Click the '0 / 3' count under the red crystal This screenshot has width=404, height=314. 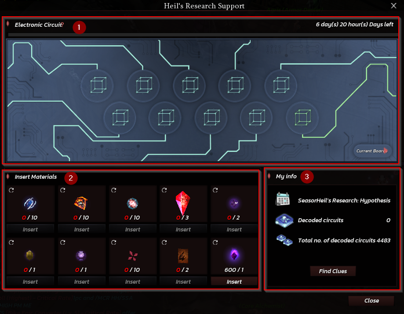(x=182, y=217)
